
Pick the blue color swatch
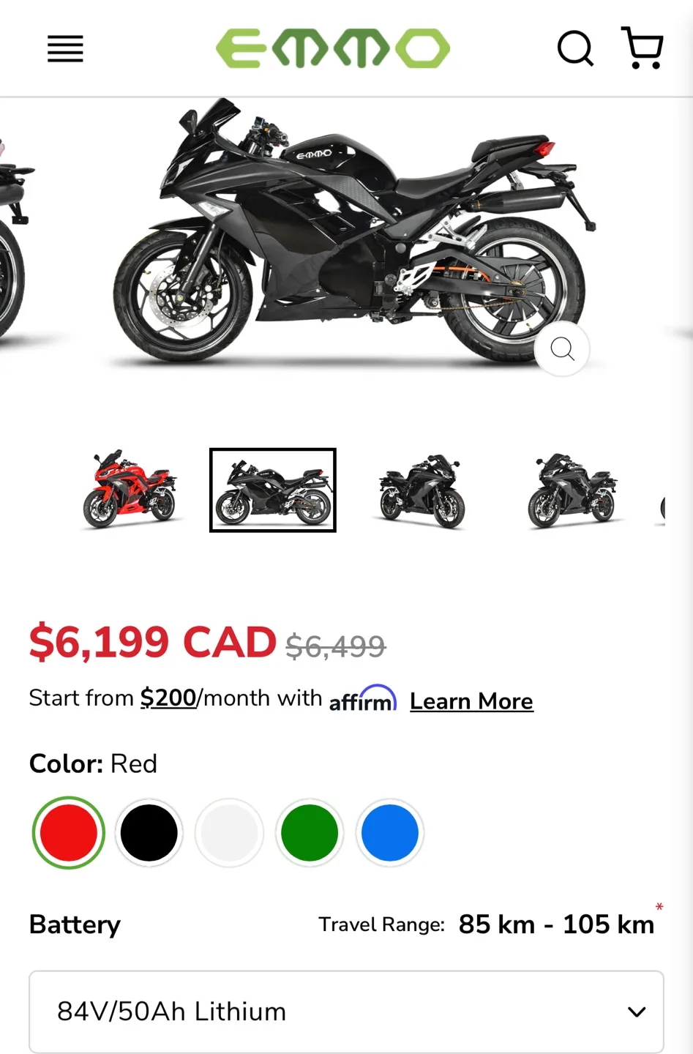390,833
